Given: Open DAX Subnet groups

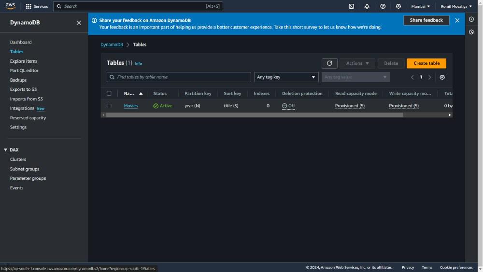Looking at the screenshot, I should coord(24,169).
